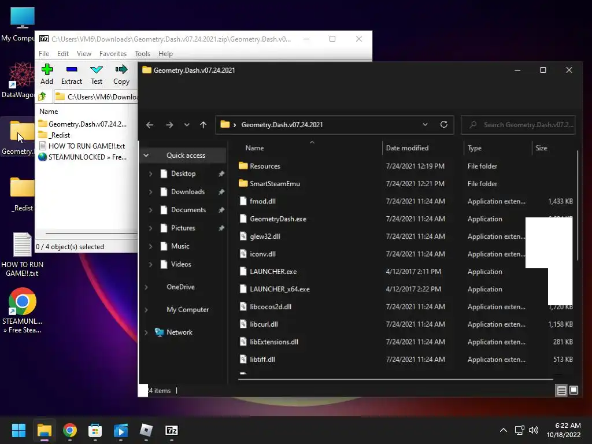
Task: Expand the Downloads tree node
Action: 151,192
